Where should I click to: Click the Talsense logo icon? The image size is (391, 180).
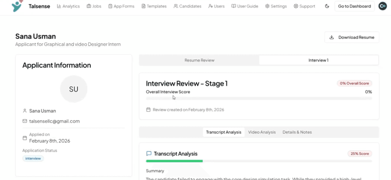tap(17, 6)
